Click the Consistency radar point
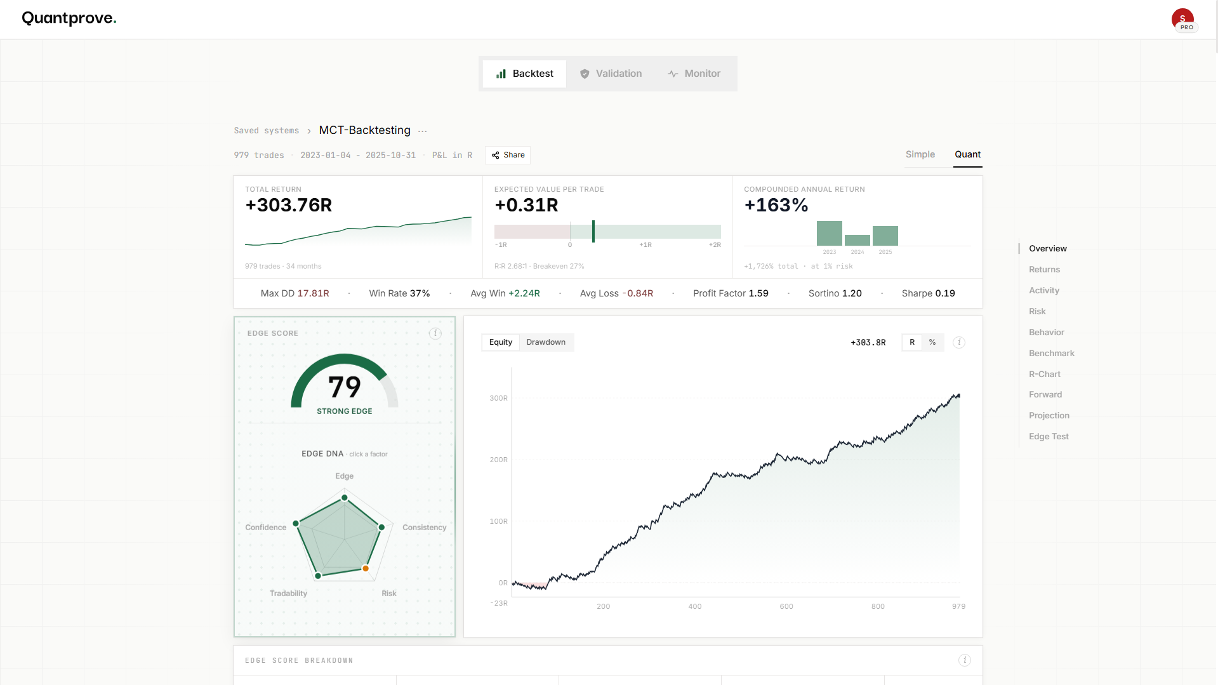The image size is (1218, 685). coord(381,527)
